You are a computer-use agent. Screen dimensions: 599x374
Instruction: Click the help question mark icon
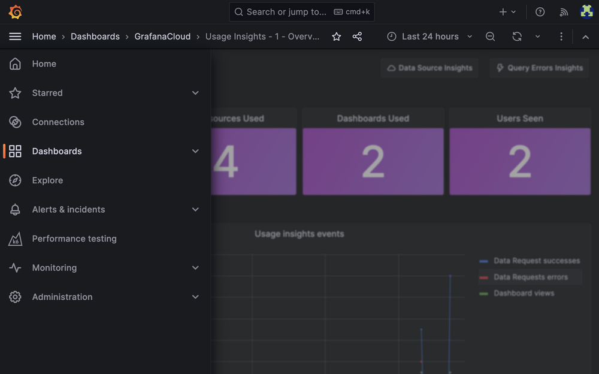(539, 11)
